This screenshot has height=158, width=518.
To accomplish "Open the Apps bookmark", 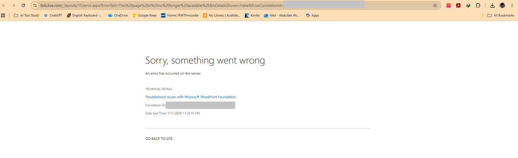I will [x=313, y=15].
